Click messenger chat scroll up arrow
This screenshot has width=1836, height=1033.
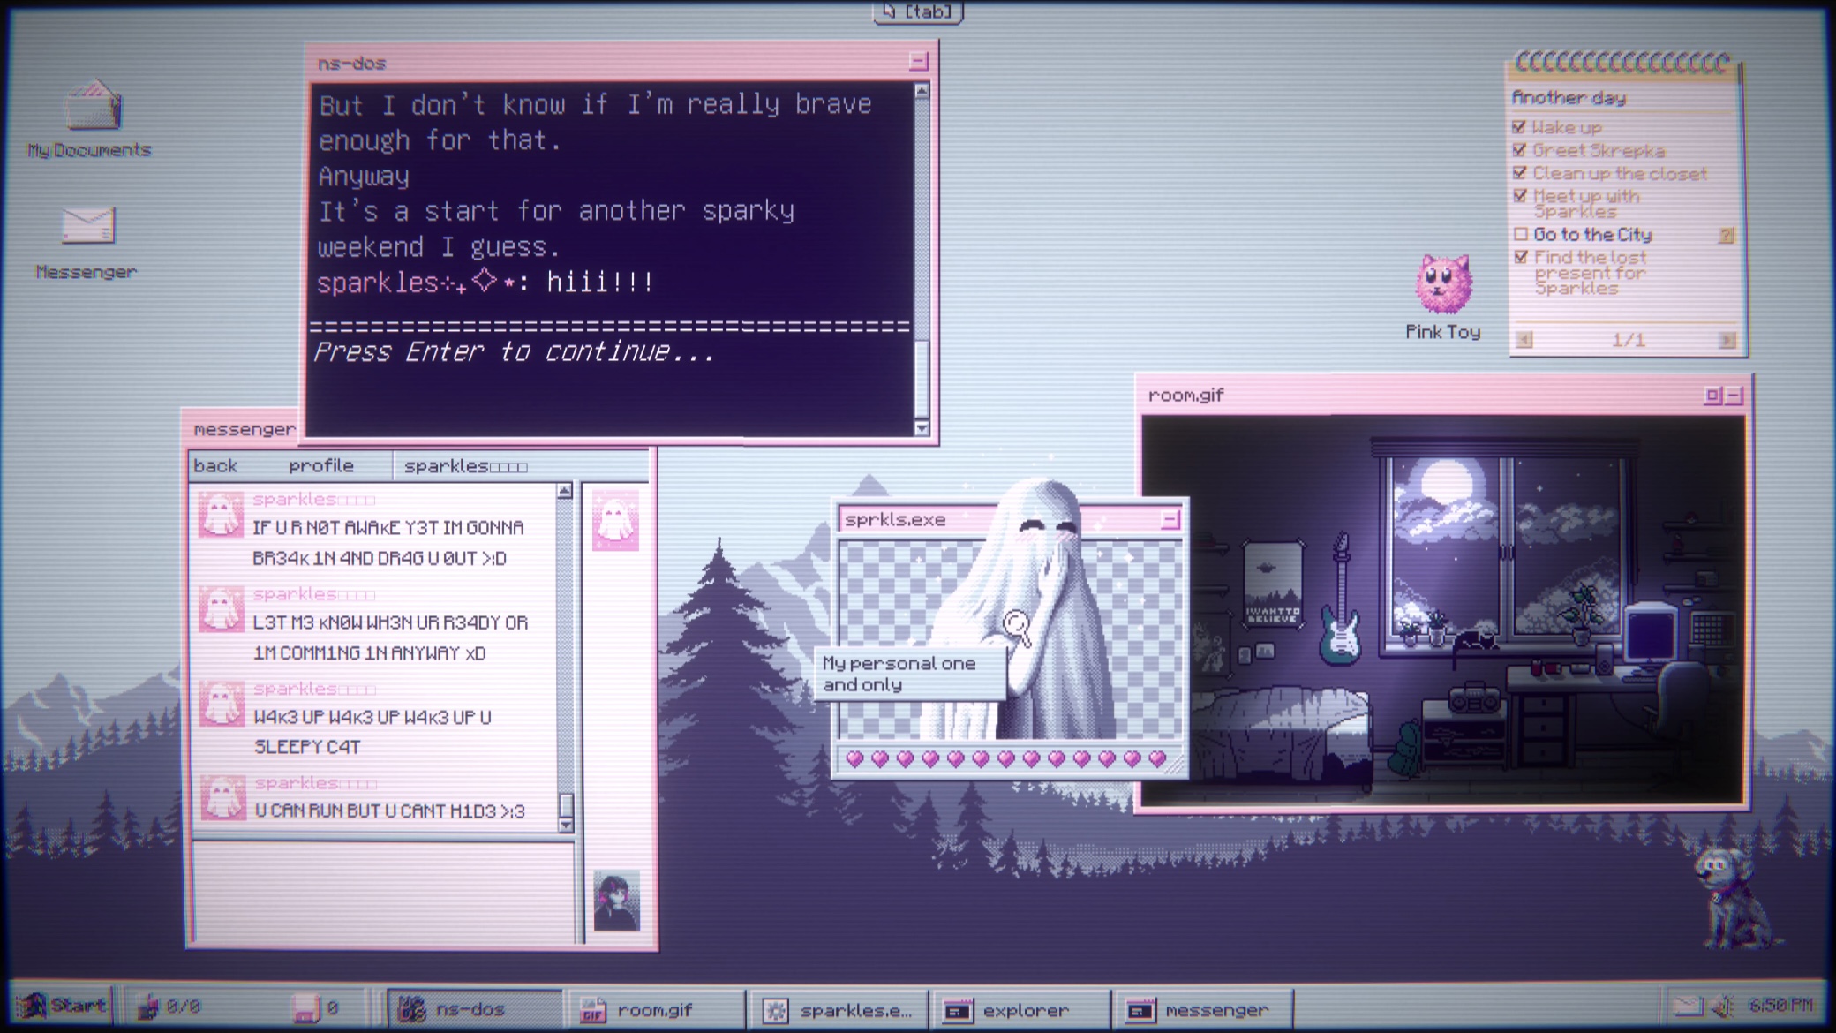pos(565,491)
